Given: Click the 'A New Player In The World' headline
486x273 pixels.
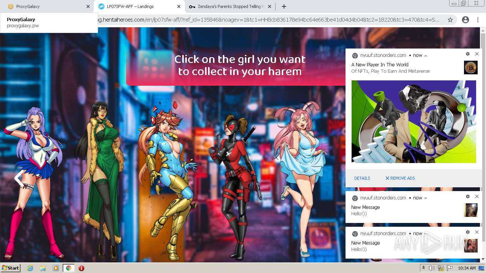Looking at the screenshot, I should point(380,65).
